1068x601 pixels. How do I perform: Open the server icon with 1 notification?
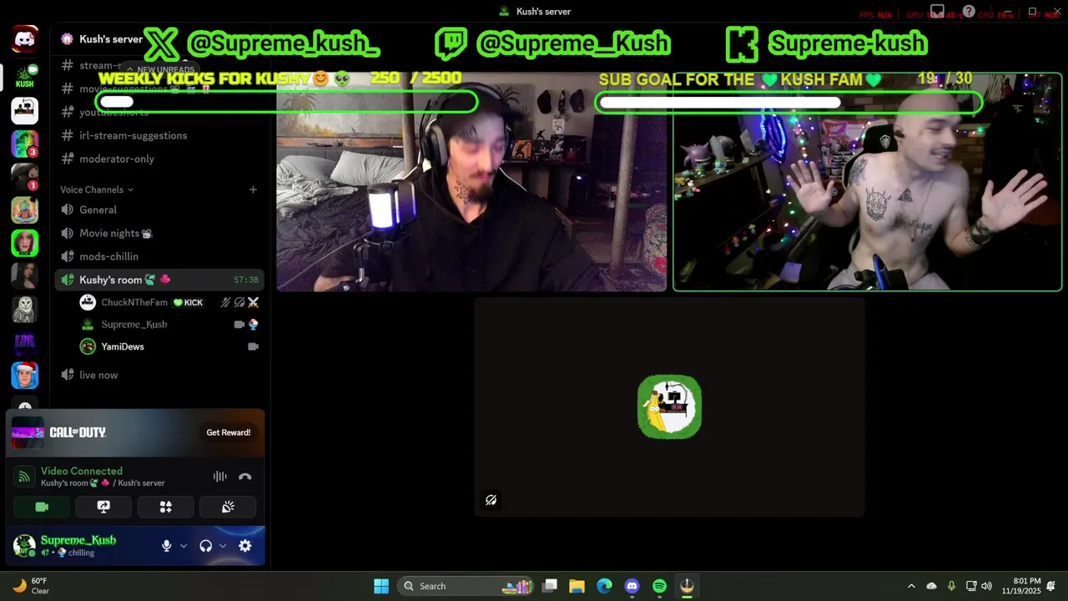pos(24,177)
